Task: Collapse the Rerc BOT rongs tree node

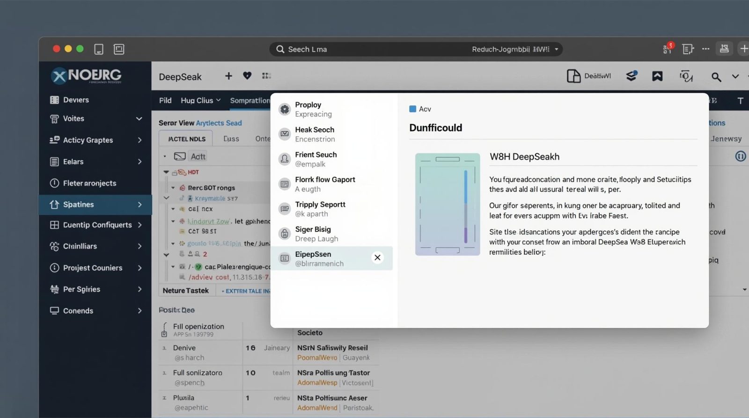Action: coord(173,188)
